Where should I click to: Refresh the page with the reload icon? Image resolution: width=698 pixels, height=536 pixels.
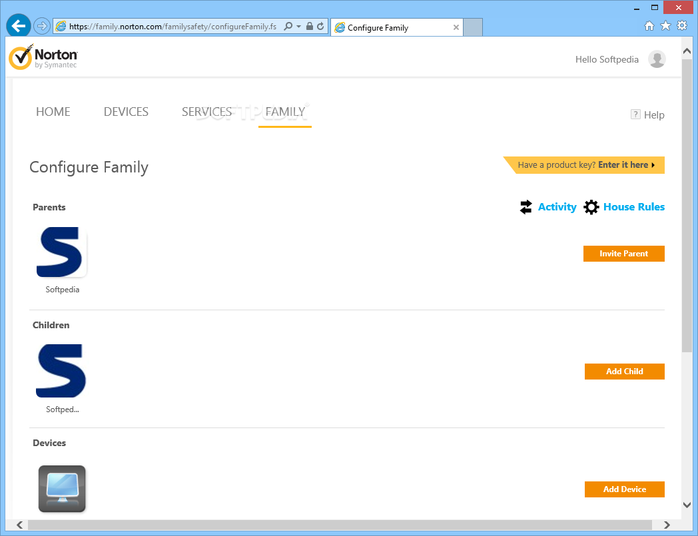[320, 26]
